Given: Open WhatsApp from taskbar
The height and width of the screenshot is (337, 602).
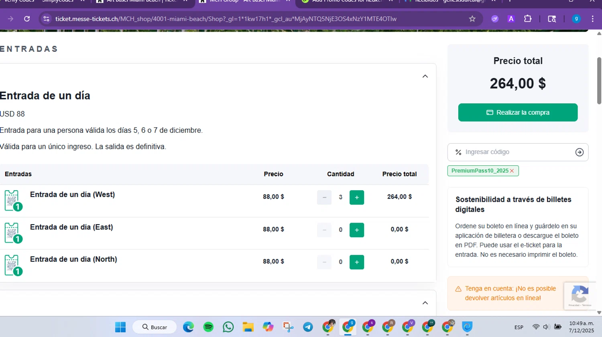Looking at the screenshot, I should 228,327.
